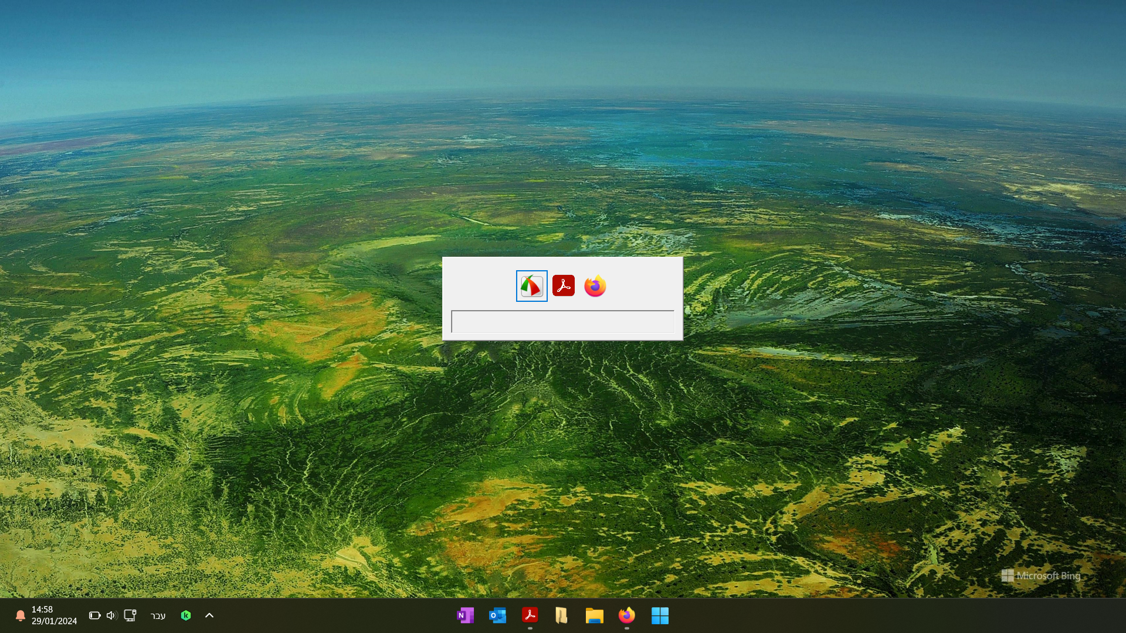Expand the hidden tray icons chevron

coord(209,615)
